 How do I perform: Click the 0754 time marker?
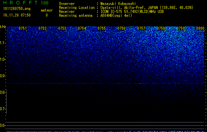[82, 28]
